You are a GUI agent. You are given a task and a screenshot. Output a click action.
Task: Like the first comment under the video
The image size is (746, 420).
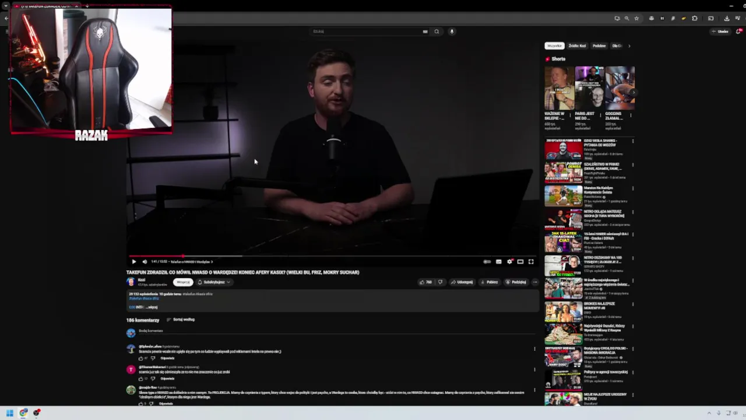click(x=140, y=358)
